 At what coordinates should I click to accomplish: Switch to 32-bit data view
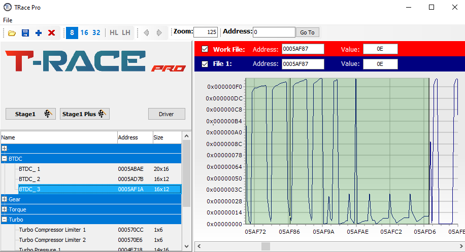tap(96, 33)
